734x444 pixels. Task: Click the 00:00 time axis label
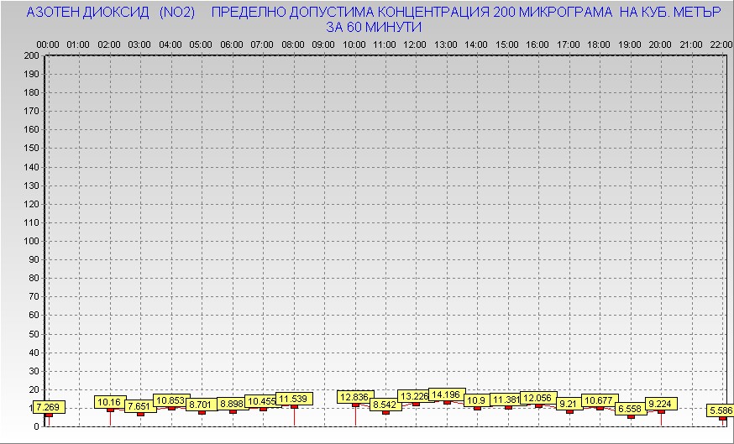pos(48,44)
